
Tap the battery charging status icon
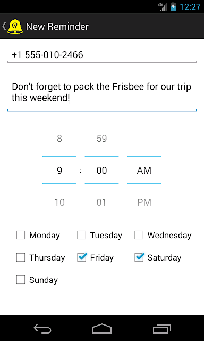point(173,7)
